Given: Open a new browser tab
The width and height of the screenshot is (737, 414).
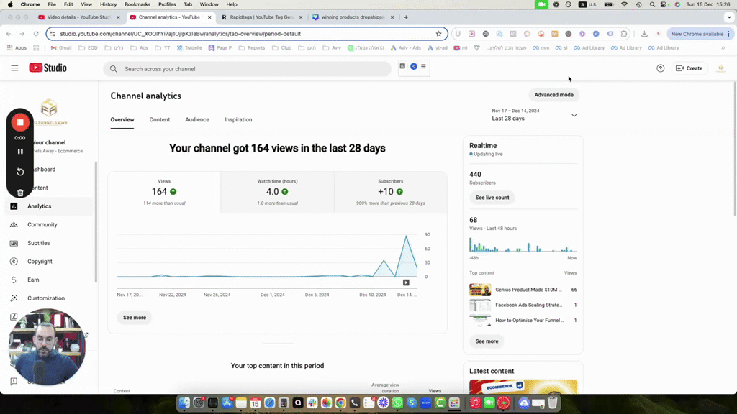Looking at the screenshot, I should (x=406, y=17).
